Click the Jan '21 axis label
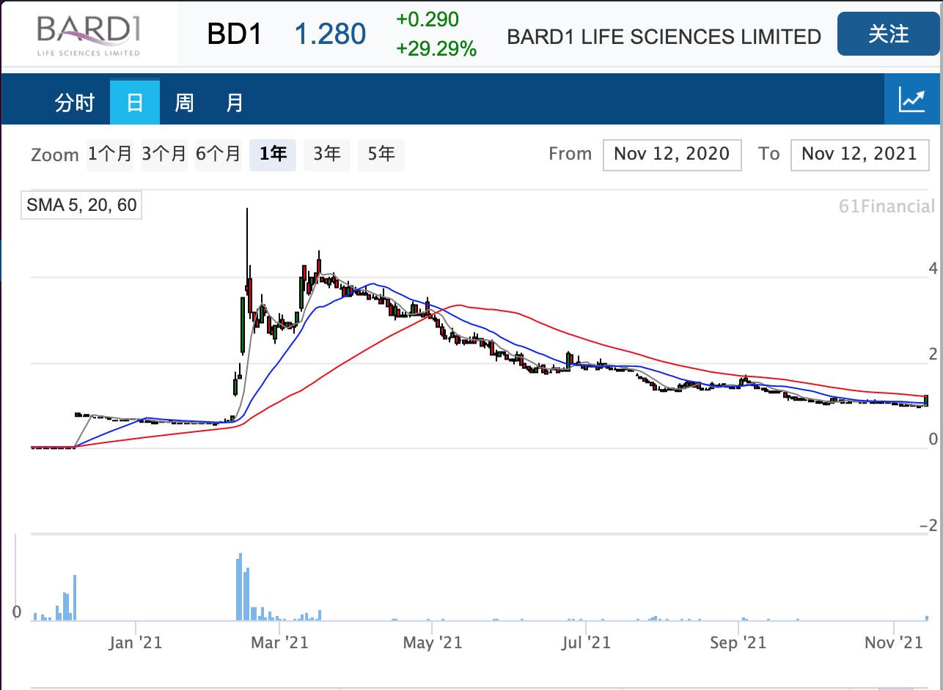Image resolution: width=943 pixels, height=690 pixels. click(x=136, y=643)
